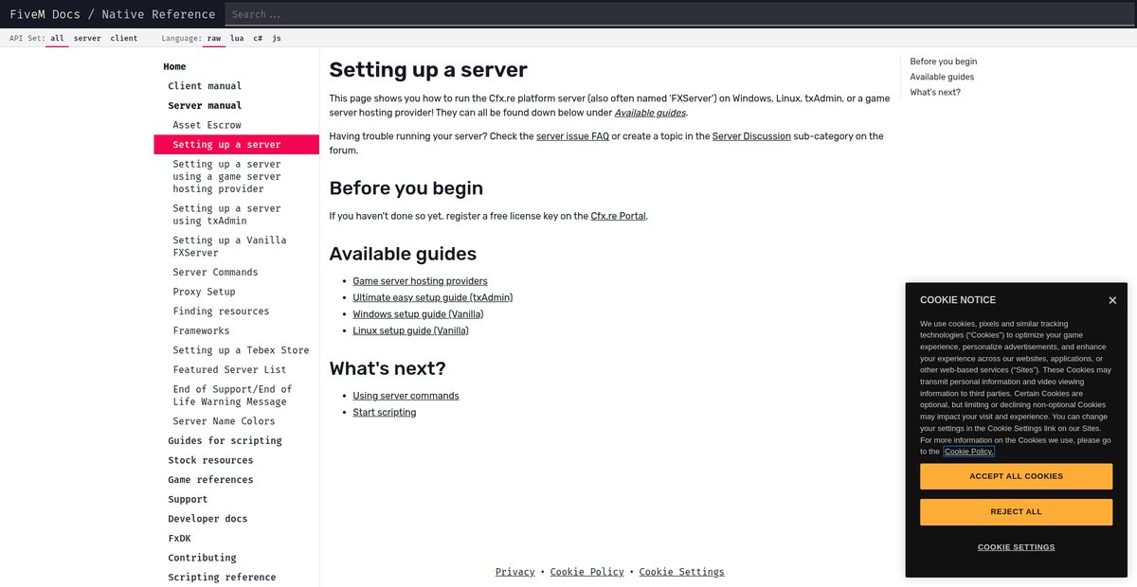Expand Developer docs section
Viewport: 1137px width, 587px height.
pyautogui.click(x=208, y=519)
